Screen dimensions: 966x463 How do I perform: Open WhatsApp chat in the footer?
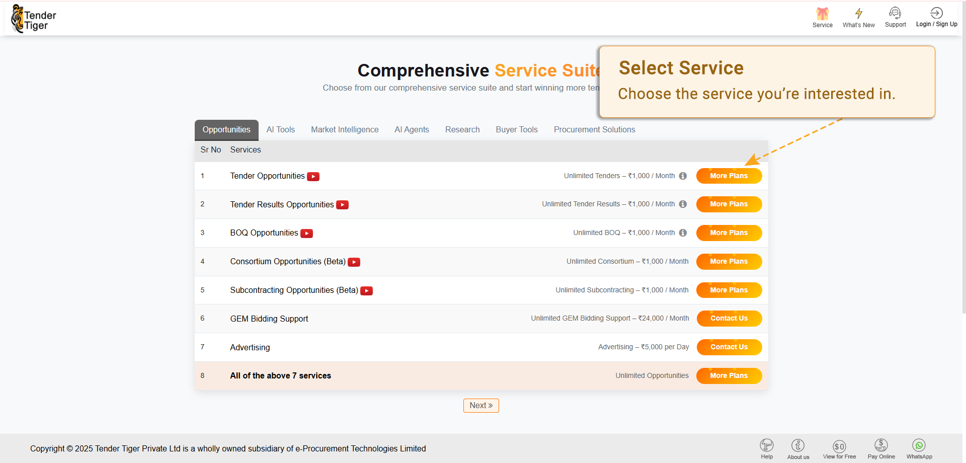(x=919, y=445)
